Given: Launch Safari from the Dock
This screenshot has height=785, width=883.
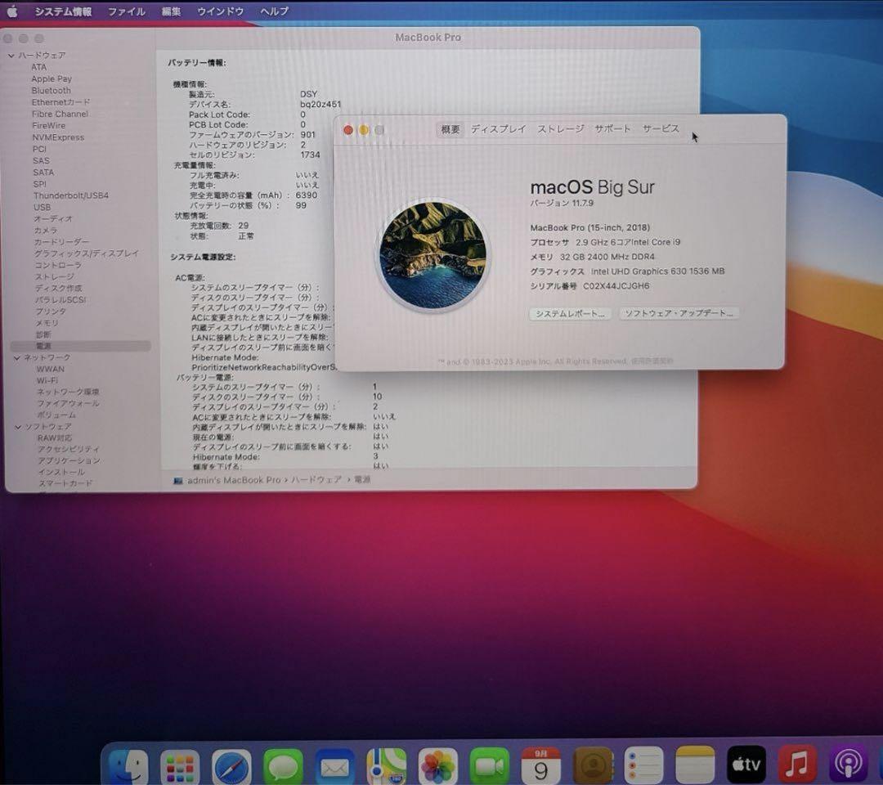Looking at the screenshot, I should pyautogui.click(x=231, y=767).
